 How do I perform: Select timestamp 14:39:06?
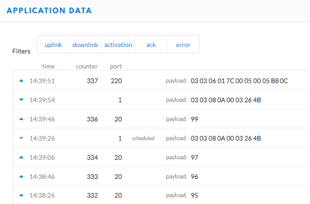[x=42, y=158]
